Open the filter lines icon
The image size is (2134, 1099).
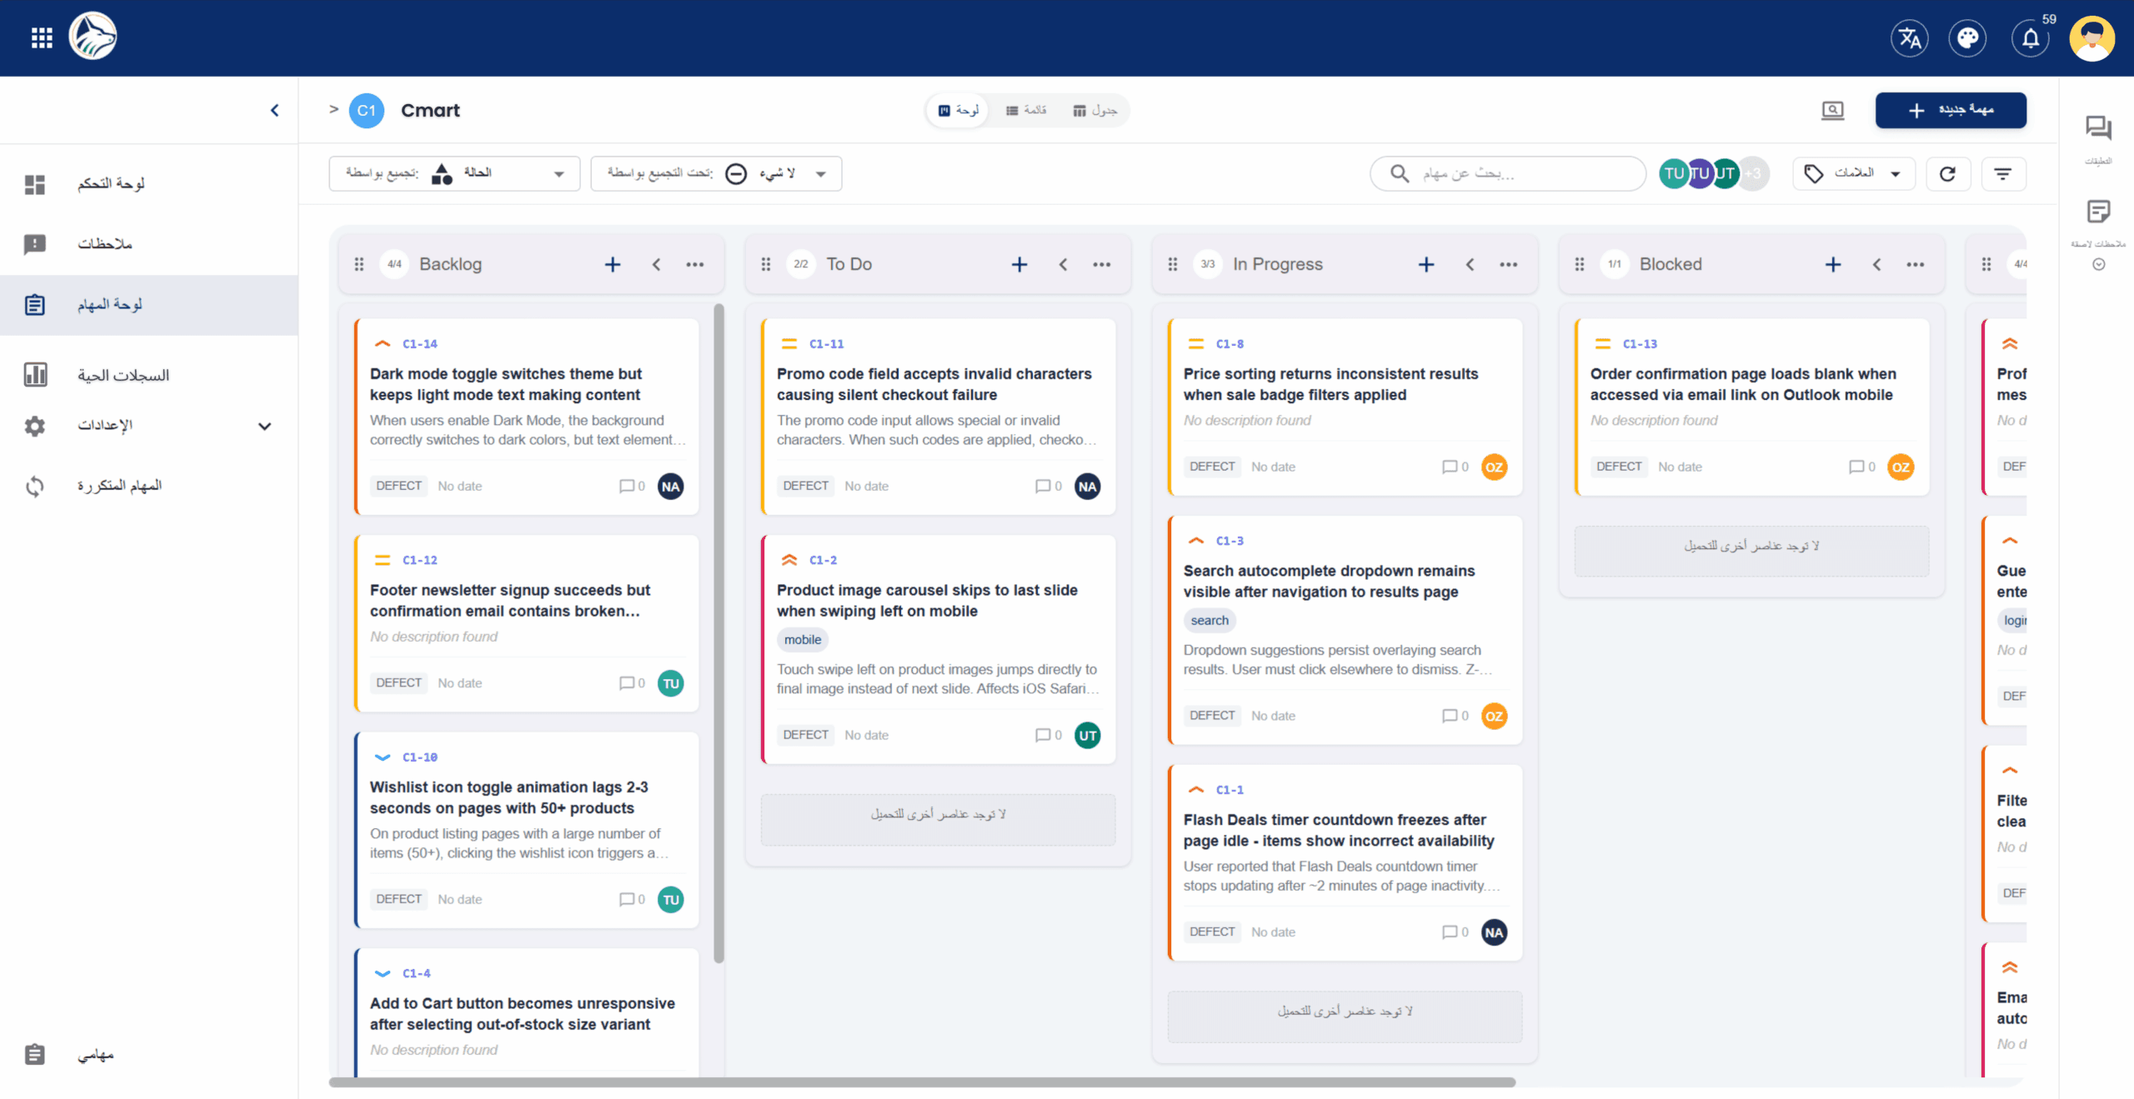point(2002,173)
